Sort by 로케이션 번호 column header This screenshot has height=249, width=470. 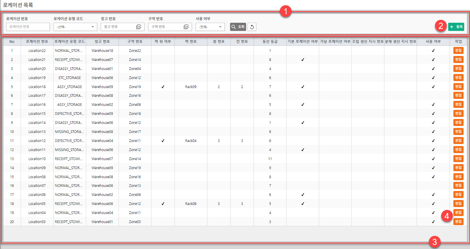(37, 41)
